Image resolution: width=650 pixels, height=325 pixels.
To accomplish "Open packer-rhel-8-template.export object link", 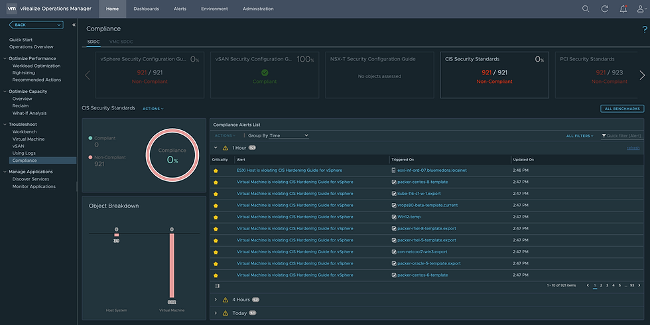I will coord(426,228).
